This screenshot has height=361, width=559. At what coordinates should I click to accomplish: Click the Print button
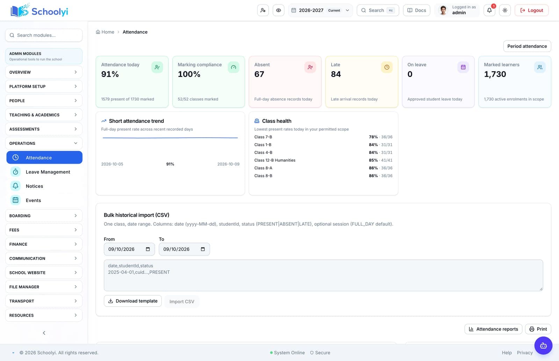click(538, 329)
